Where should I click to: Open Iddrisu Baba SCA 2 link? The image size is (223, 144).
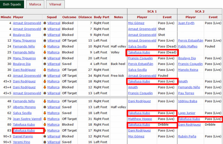(187, 101)
